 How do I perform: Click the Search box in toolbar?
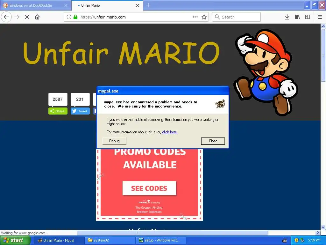[x=237, y=17]
